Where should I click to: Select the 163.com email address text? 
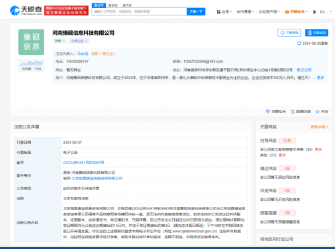[x=203, y=62]
